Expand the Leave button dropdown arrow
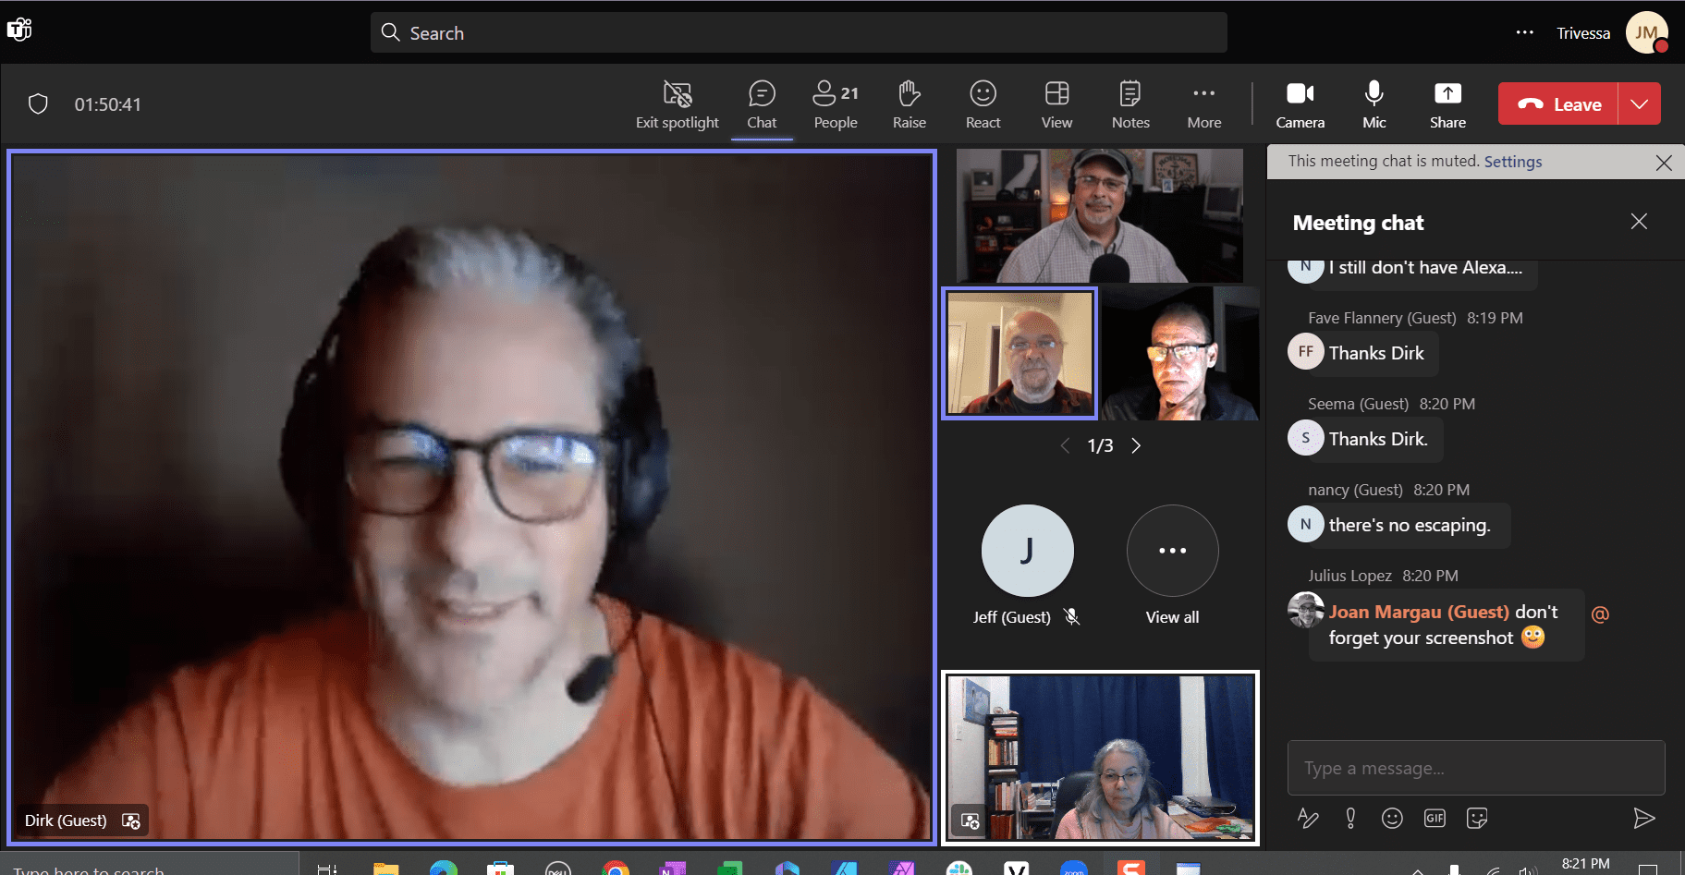 click(1639, 103)
